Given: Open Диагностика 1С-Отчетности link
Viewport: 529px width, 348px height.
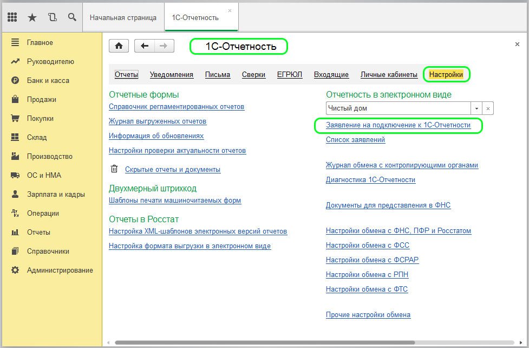Looking at the screenshot, I should 370,180.
